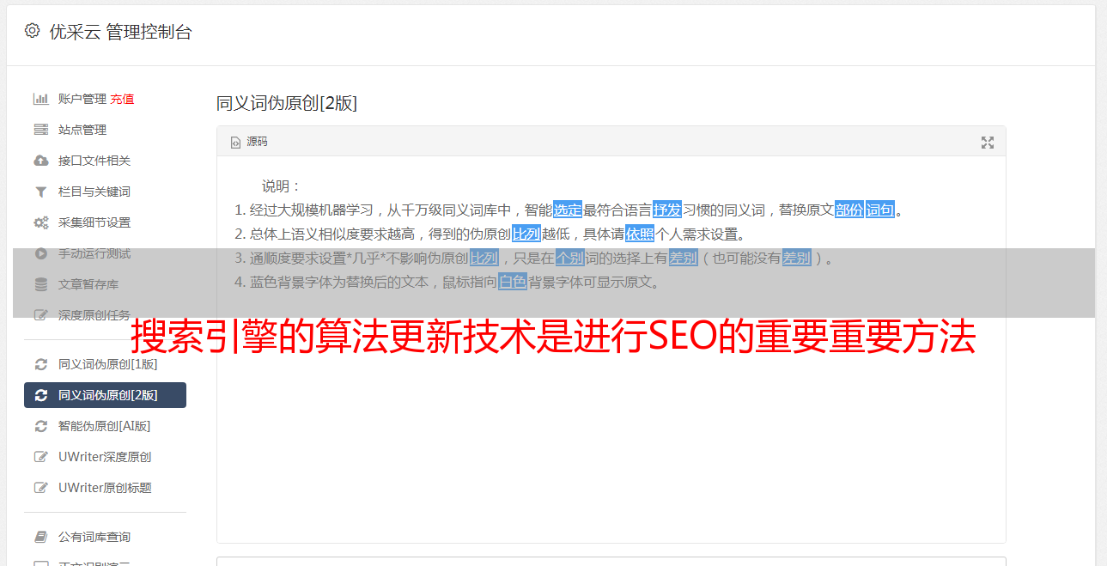Click the edit icon beside UWriter深度原创
The height and width of the screenshot is (566, 1107).
coord(41,457)
